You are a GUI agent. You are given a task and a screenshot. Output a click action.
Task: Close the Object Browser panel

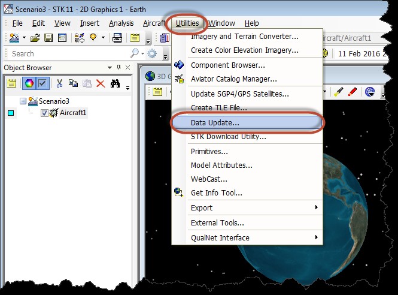pyautogui.click(x=128, y=67)
